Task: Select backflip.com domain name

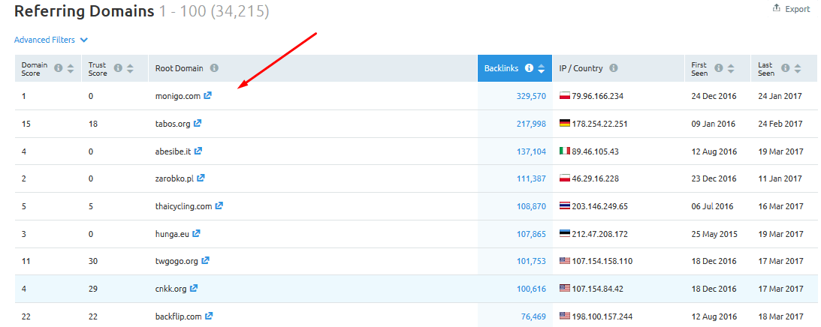Action: pos(179,316)
